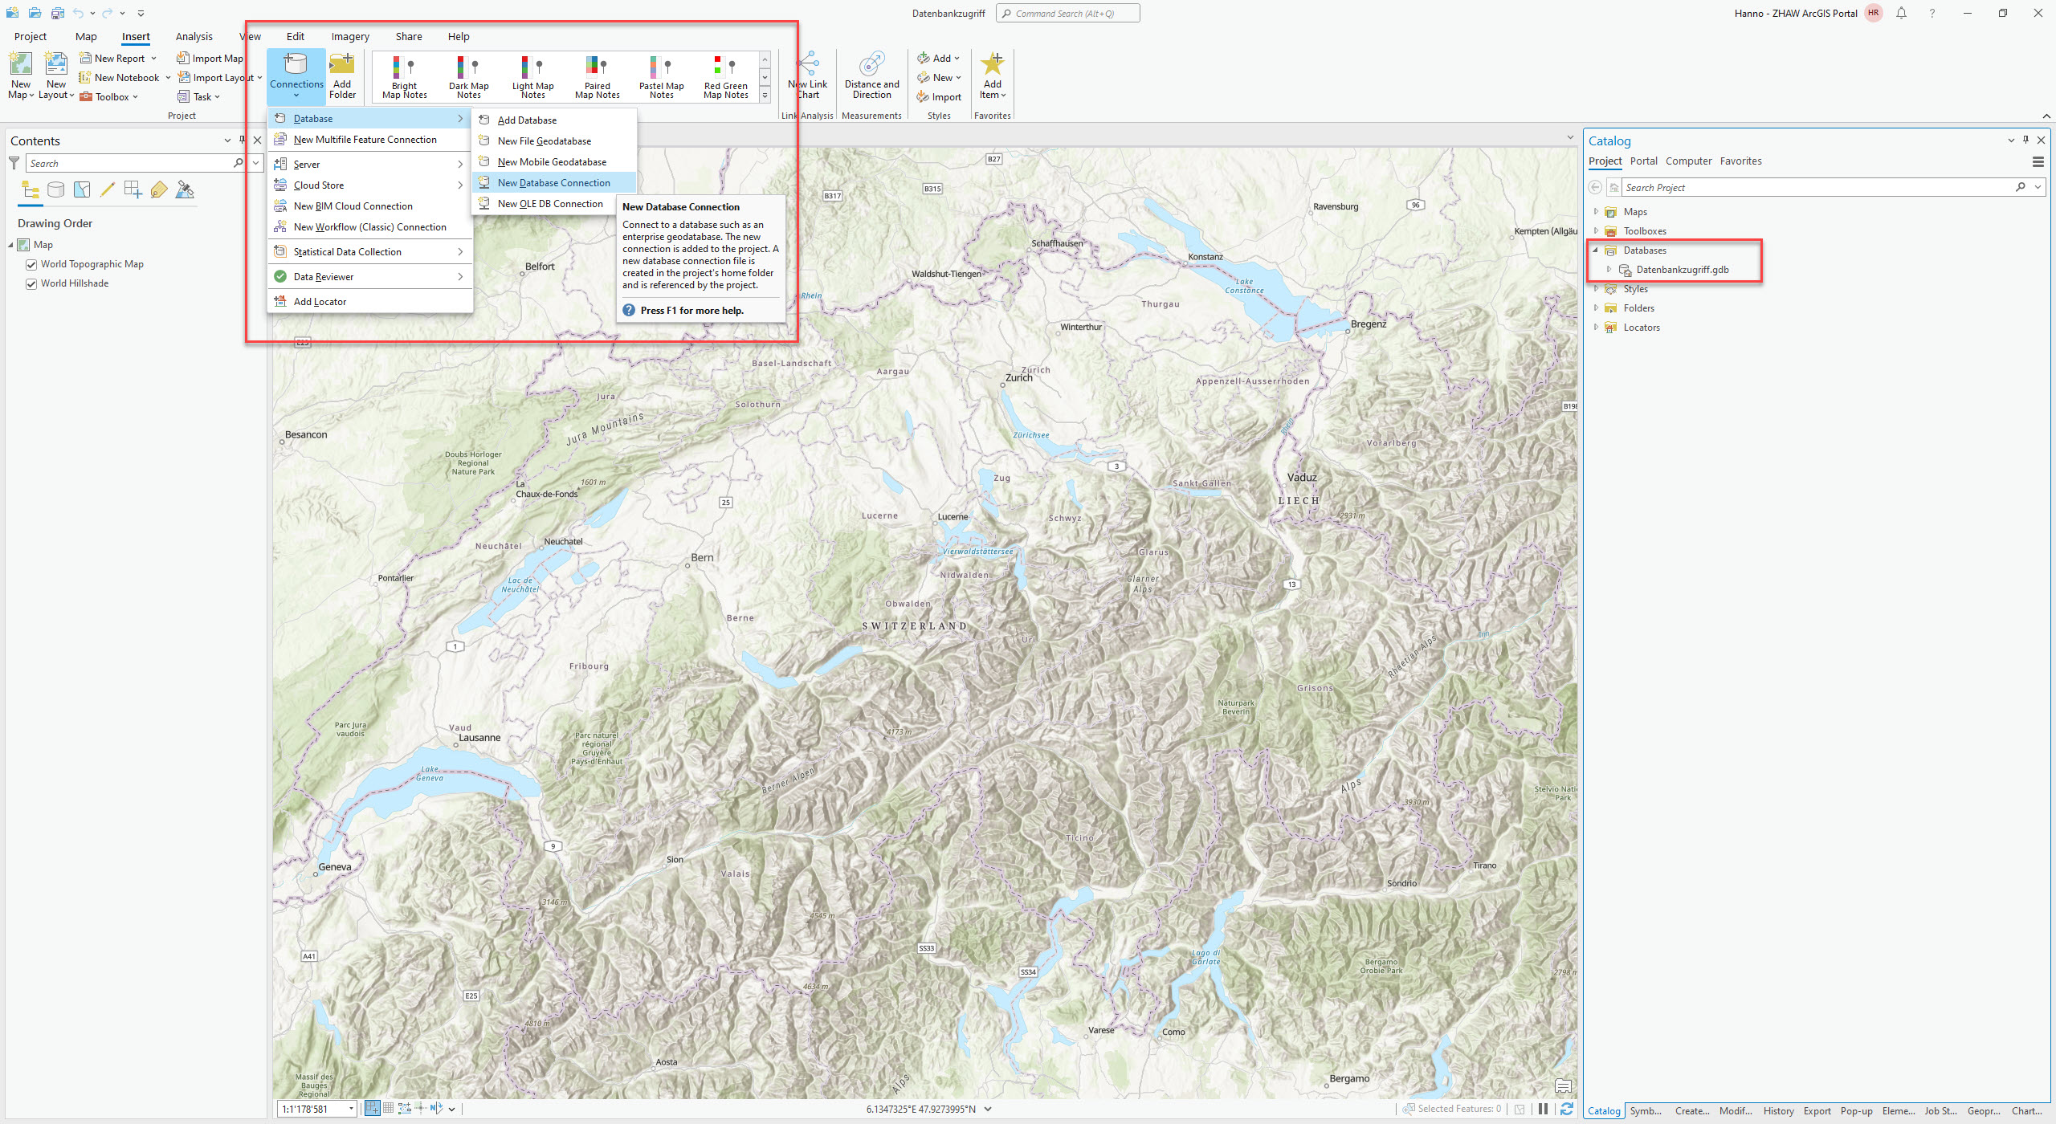Click the notifications bell icon

pos(1901,13)
